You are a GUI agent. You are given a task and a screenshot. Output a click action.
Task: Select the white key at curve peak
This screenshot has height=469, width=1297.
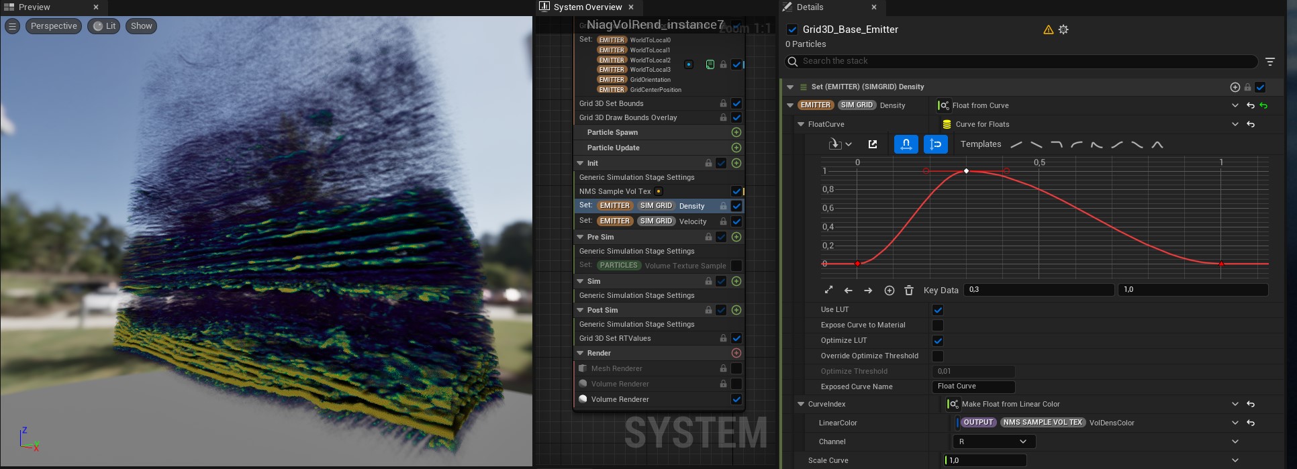pyautogui.click(x=966, y=171)
